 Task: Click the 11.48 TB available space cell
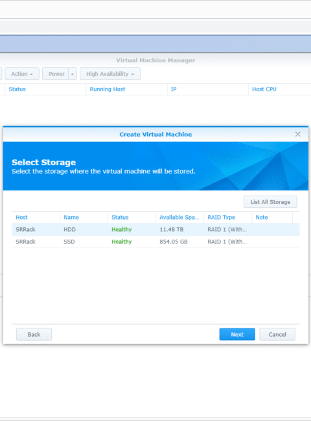coord(171,229)
